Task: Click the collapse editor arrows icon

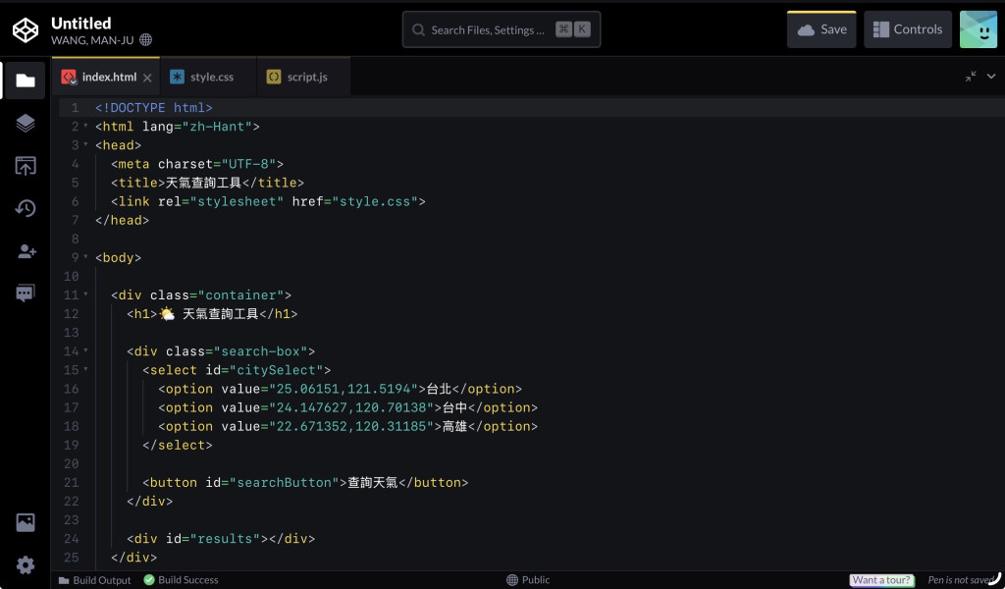Action: (971, 77)
